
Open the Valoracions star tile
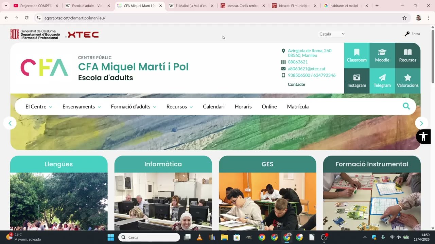pyautogui.click(x=407, y=81)
